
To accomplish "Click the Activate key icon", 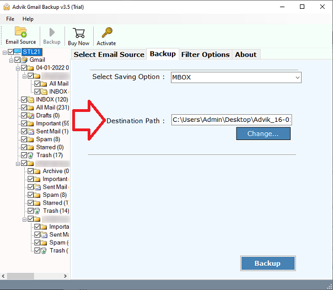I will (107, 33).
